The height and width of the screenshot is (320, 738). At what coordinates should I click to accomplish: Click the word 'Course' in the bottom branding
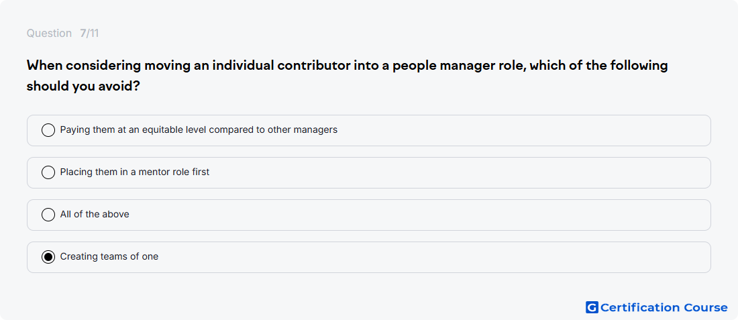click(706, 307)
